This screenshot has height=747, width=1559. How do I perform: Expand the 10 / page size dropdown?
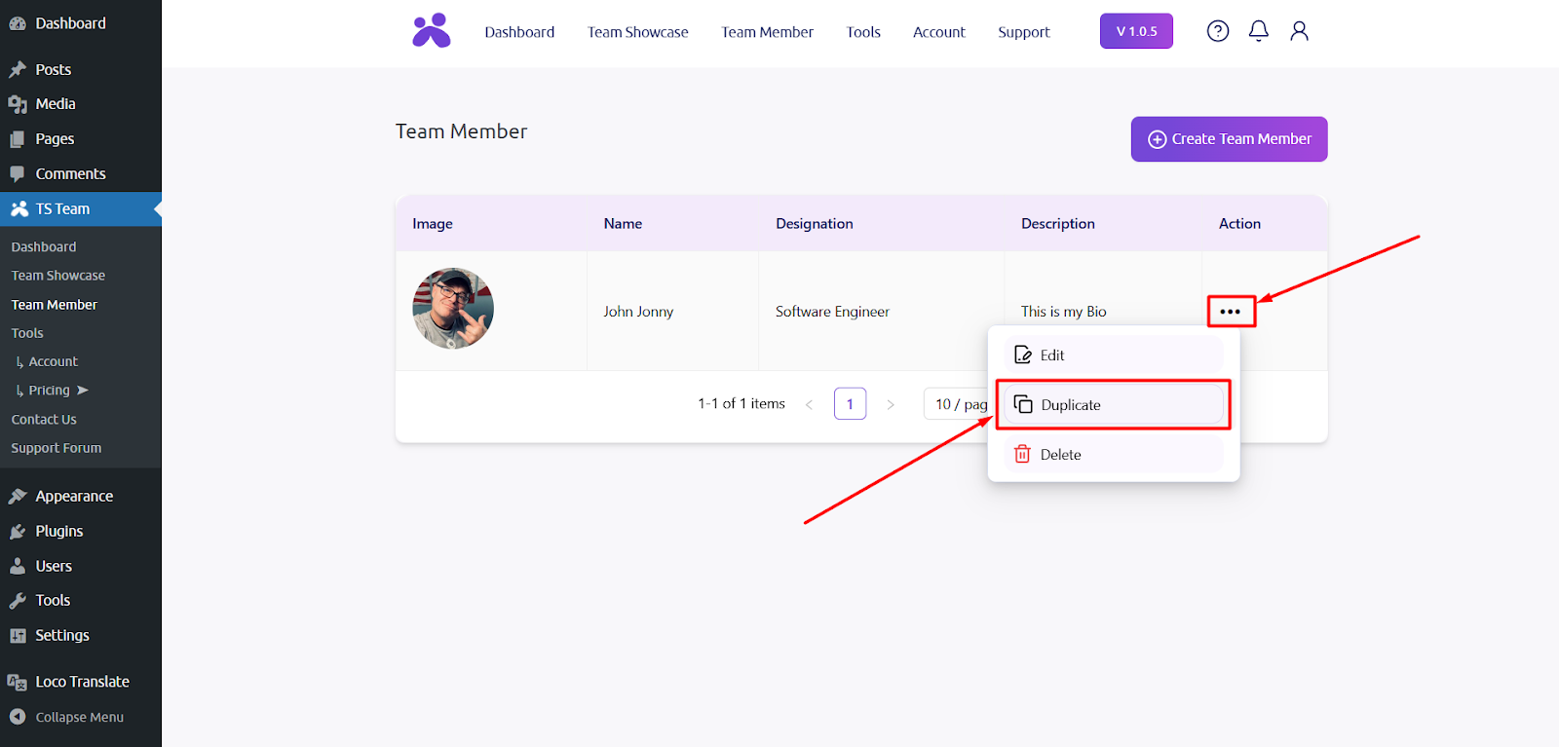click(959, 404)
